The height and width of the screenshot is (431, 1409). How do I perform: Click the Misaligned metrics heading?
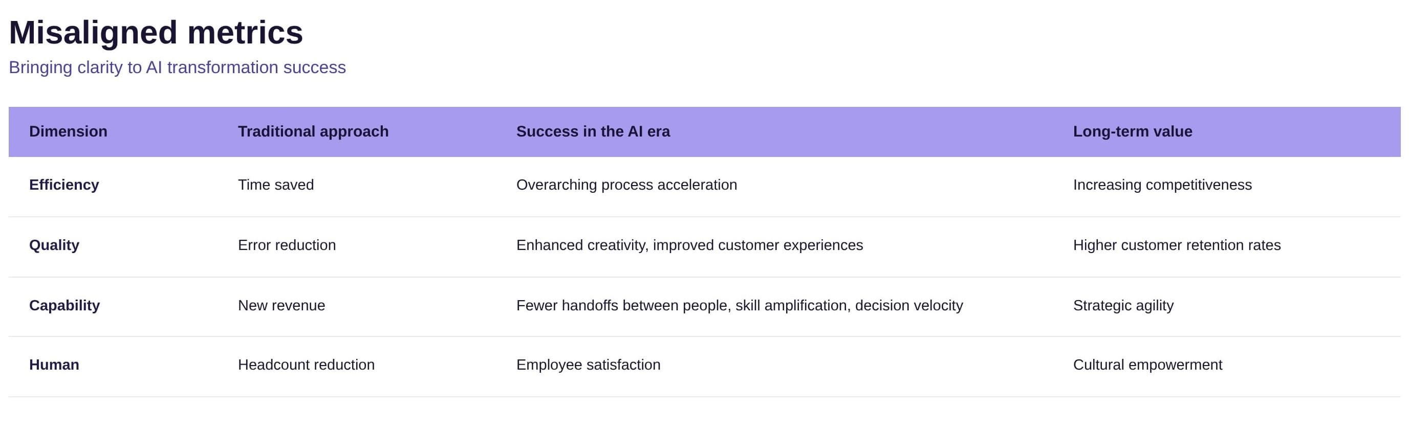point(156,32)
